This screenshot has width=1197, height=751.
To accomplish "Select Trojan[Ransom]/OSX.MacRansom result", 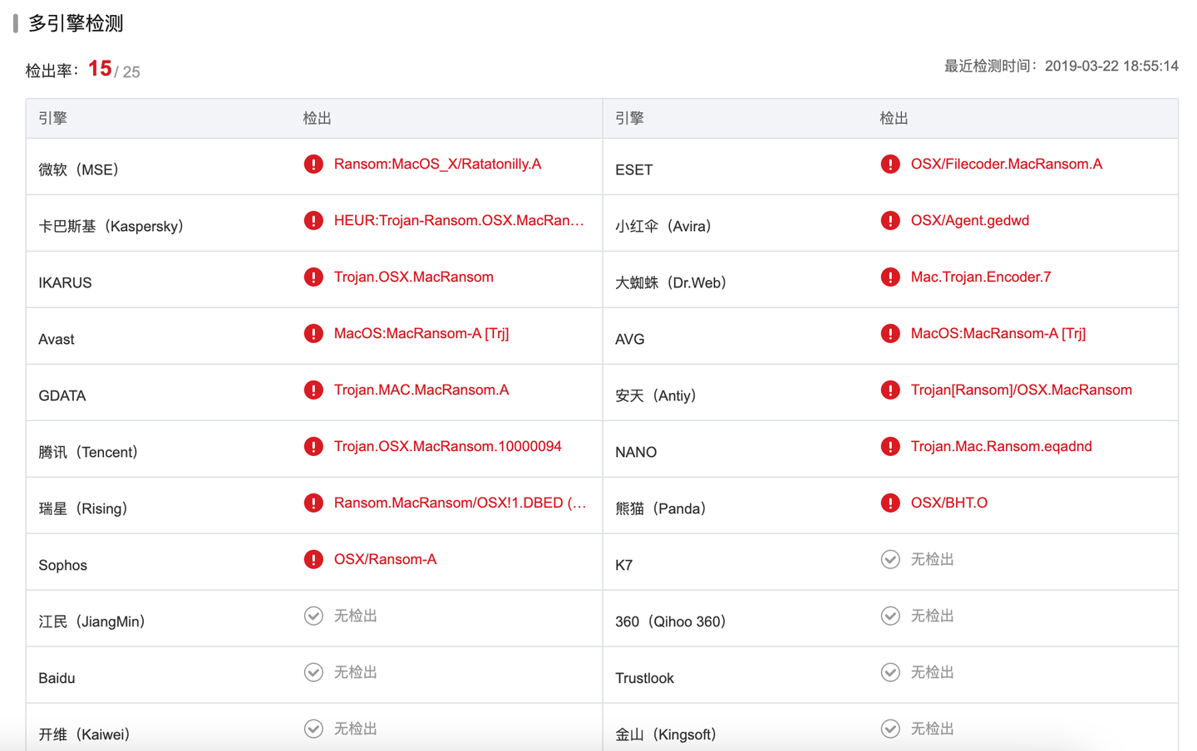I will pyautogui.click(x=1022, y=390).
